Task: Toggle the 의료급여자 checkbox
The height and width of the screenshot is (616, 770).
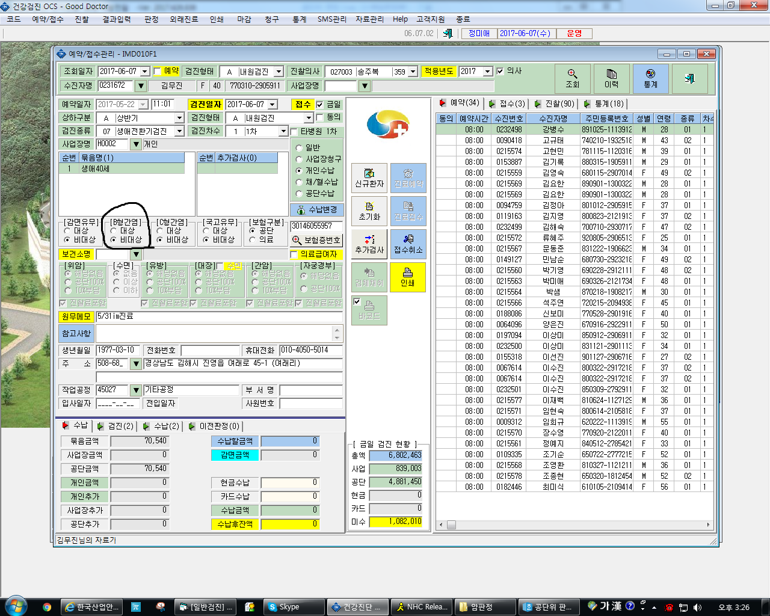Action: (x=294, y=255)
